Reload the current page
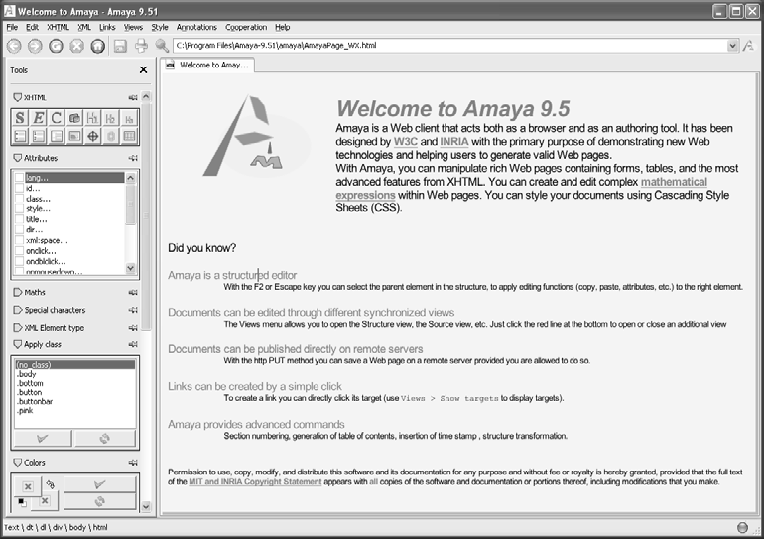764x539 pixels. point(56,46)
